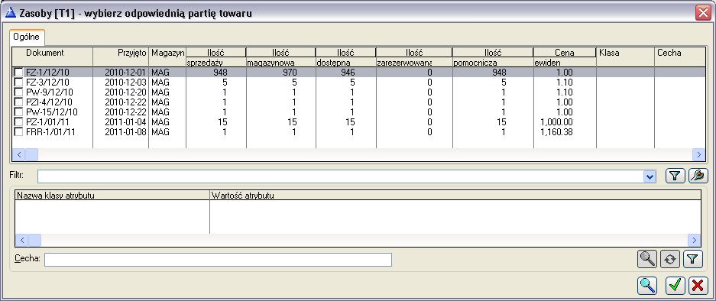
Task: Tick the checkbox for FRR-1/01/11
Action: tap(18, 132)
